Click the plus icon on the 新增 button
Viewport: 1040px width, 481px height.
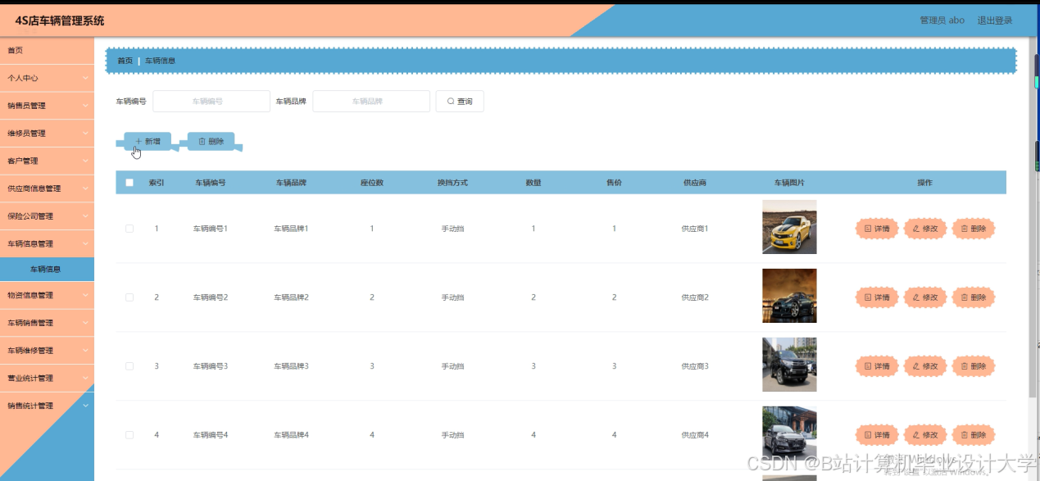[139, 141]
